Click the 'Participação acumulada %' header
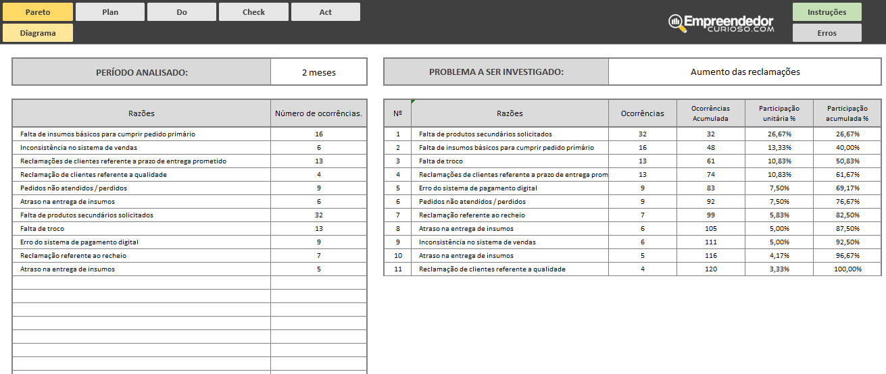 pyautogui.click(x=847, y=113)
